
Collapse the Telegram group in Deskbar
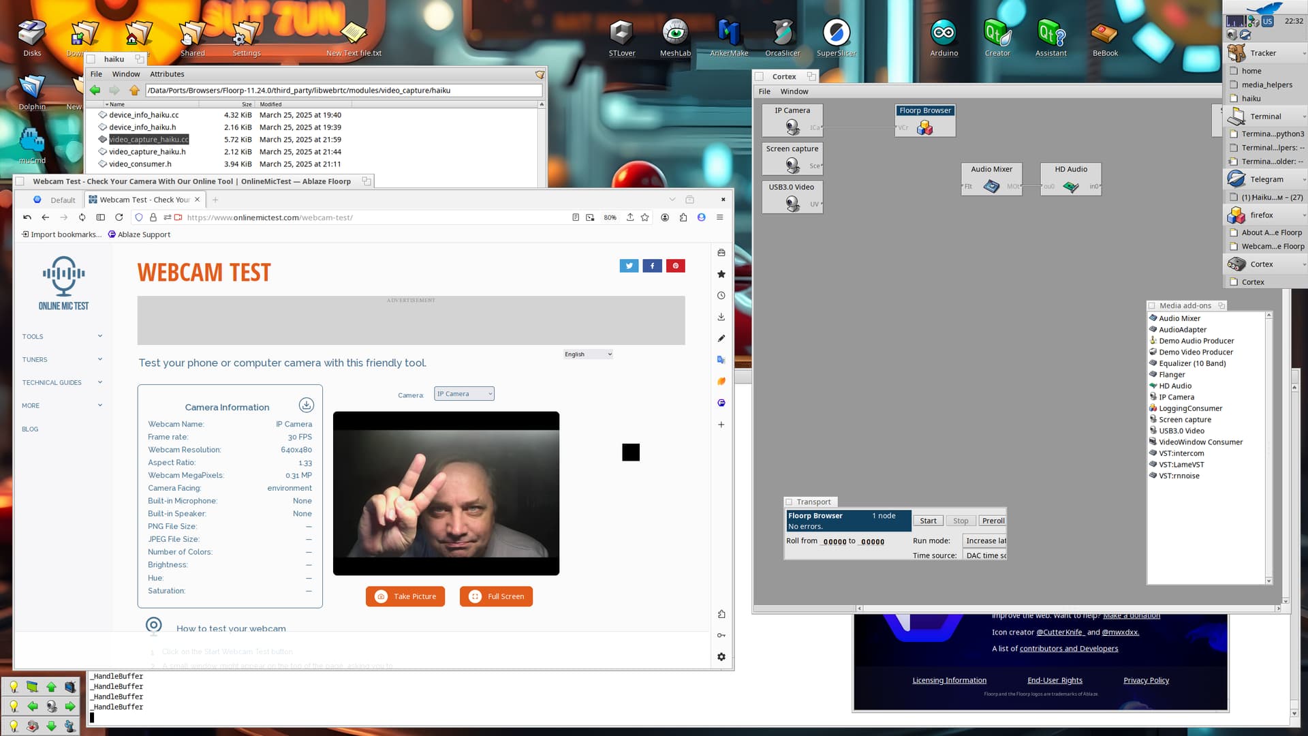point(1305,179)
